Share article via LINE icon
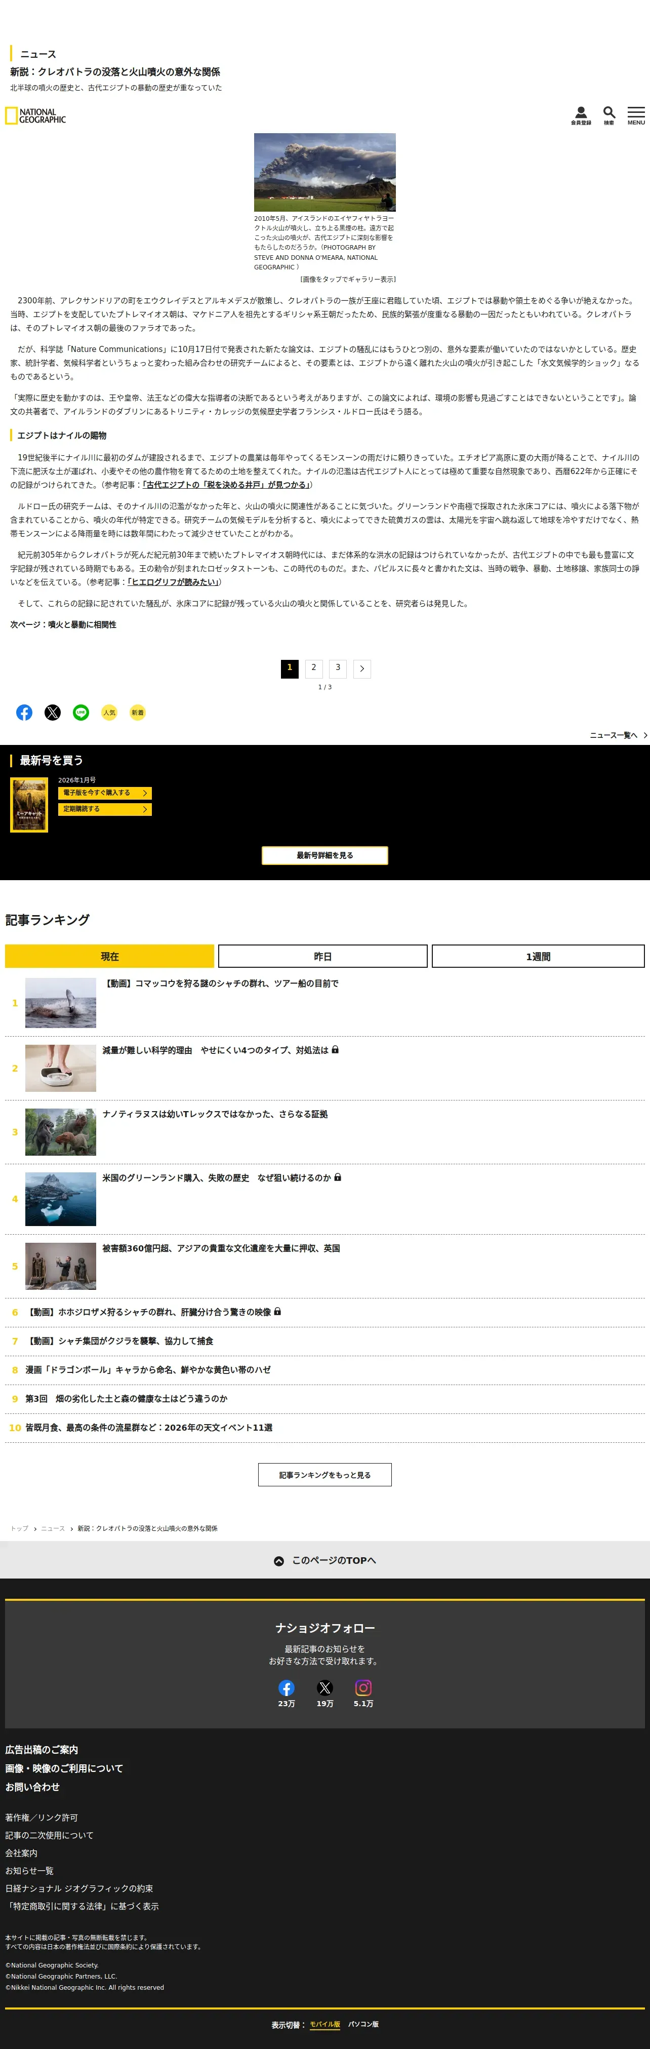The image size is (650, 2049). click(81, 712)
